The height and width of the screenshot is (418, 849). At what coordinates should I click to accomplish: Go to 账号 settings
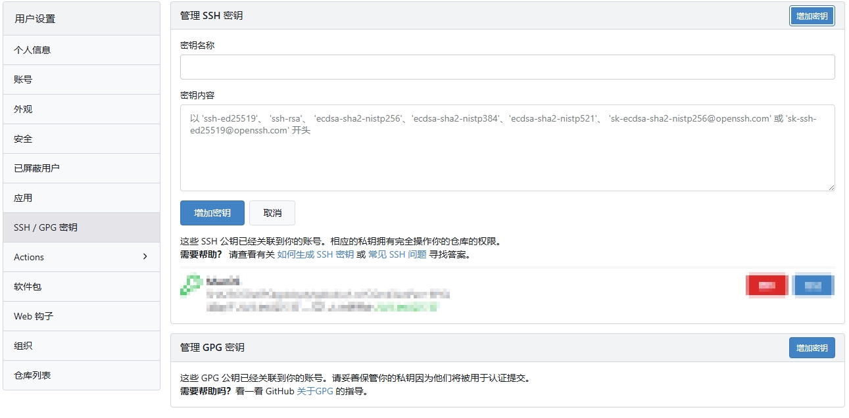pos(23,80)
